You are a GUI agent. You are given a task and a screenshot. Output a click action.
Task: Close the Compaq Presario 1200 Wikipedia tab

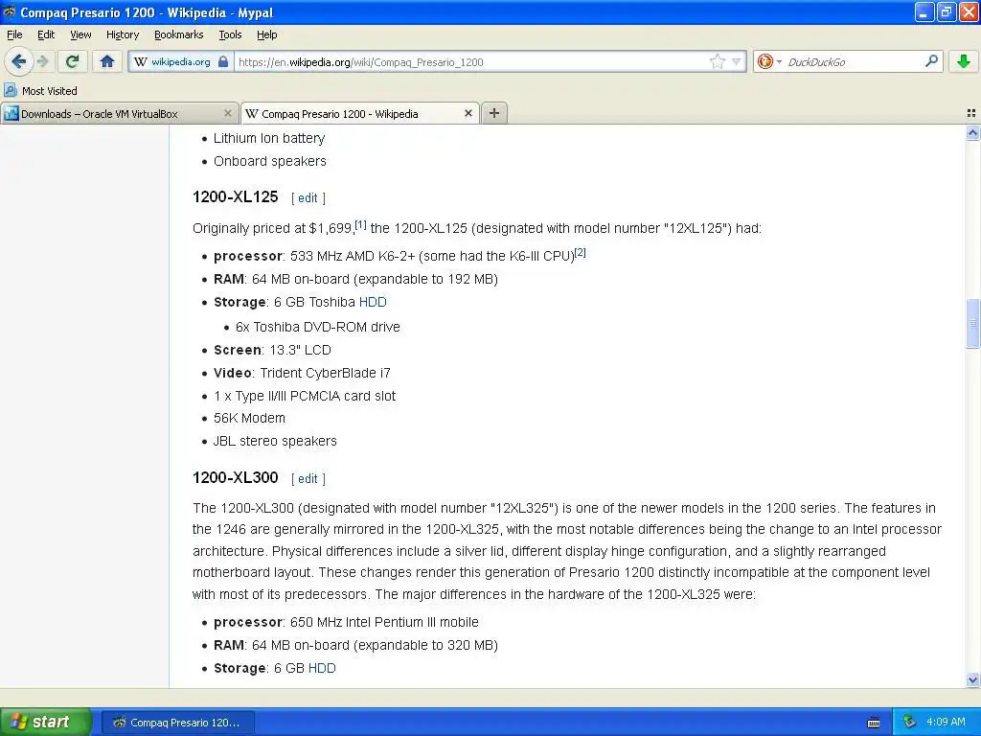pos(468,113)
